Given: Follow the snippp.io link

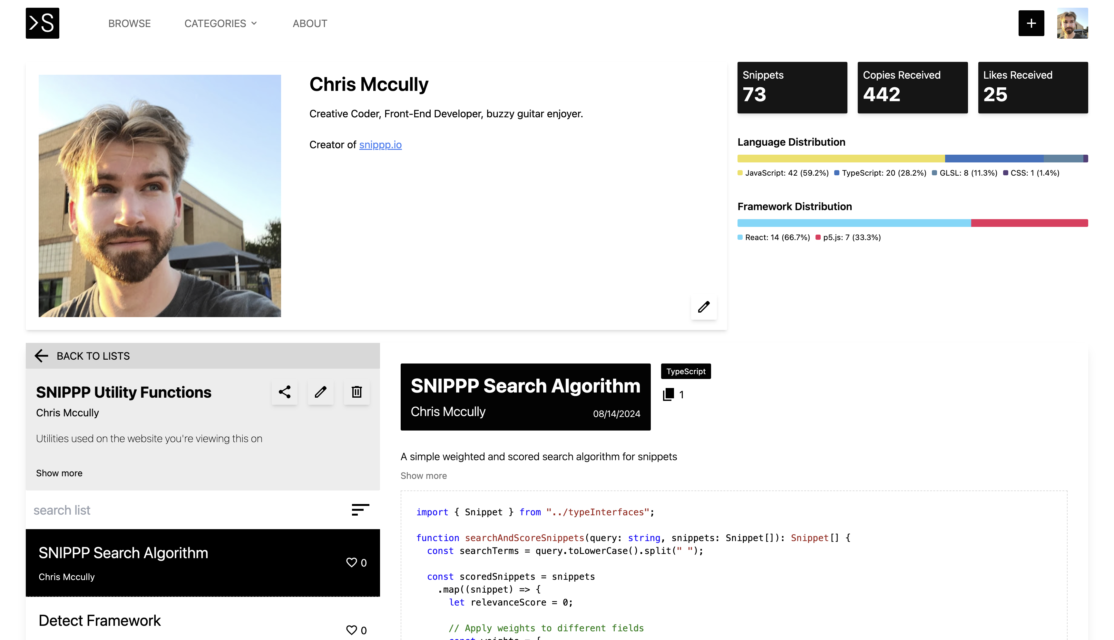Looking at the screenshot, I should (x=380, y=145).
